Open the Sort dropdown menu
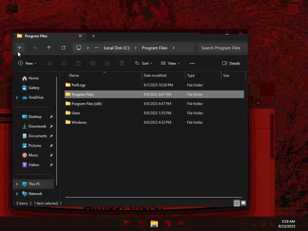 click(x=143, y=63)
